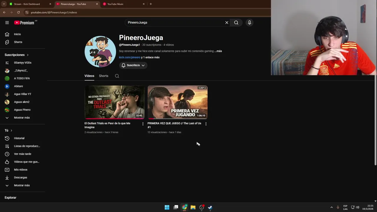377x212 pixels.
Task: Open kick.com/pineero link
Action: point(130,57)
